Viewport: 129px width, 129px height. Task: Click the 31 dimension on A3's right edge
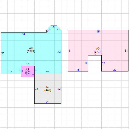pyautogui.click(x=126, y=51)
